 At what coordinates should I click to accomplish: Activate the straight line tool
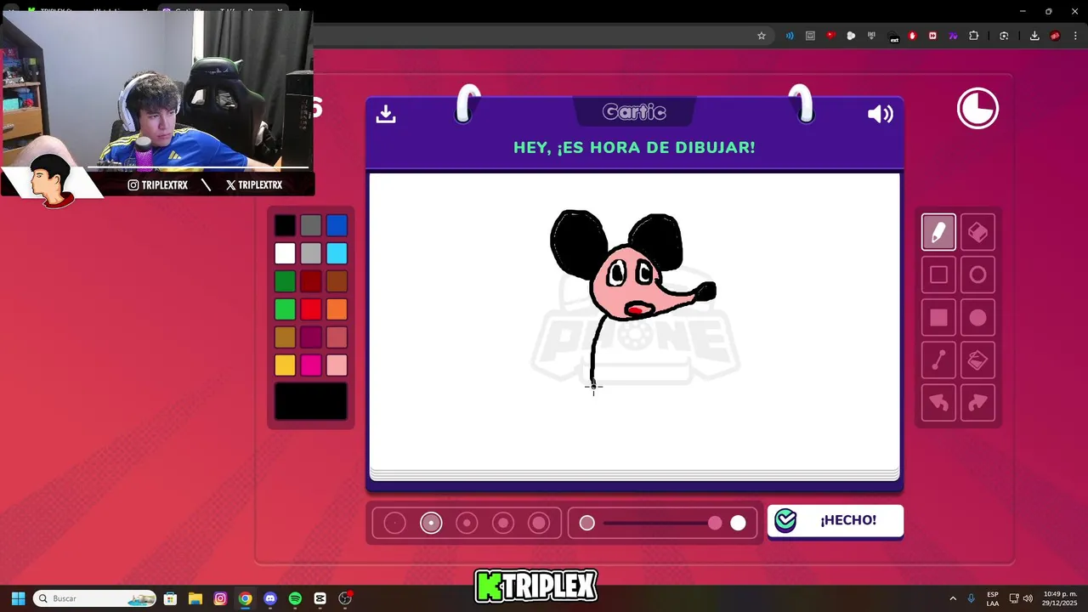[938, 360]
